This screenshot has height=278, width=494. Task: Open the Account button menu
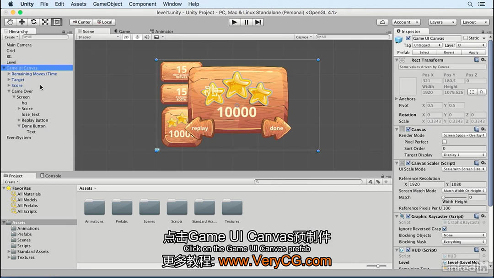[x=407, y=22]
